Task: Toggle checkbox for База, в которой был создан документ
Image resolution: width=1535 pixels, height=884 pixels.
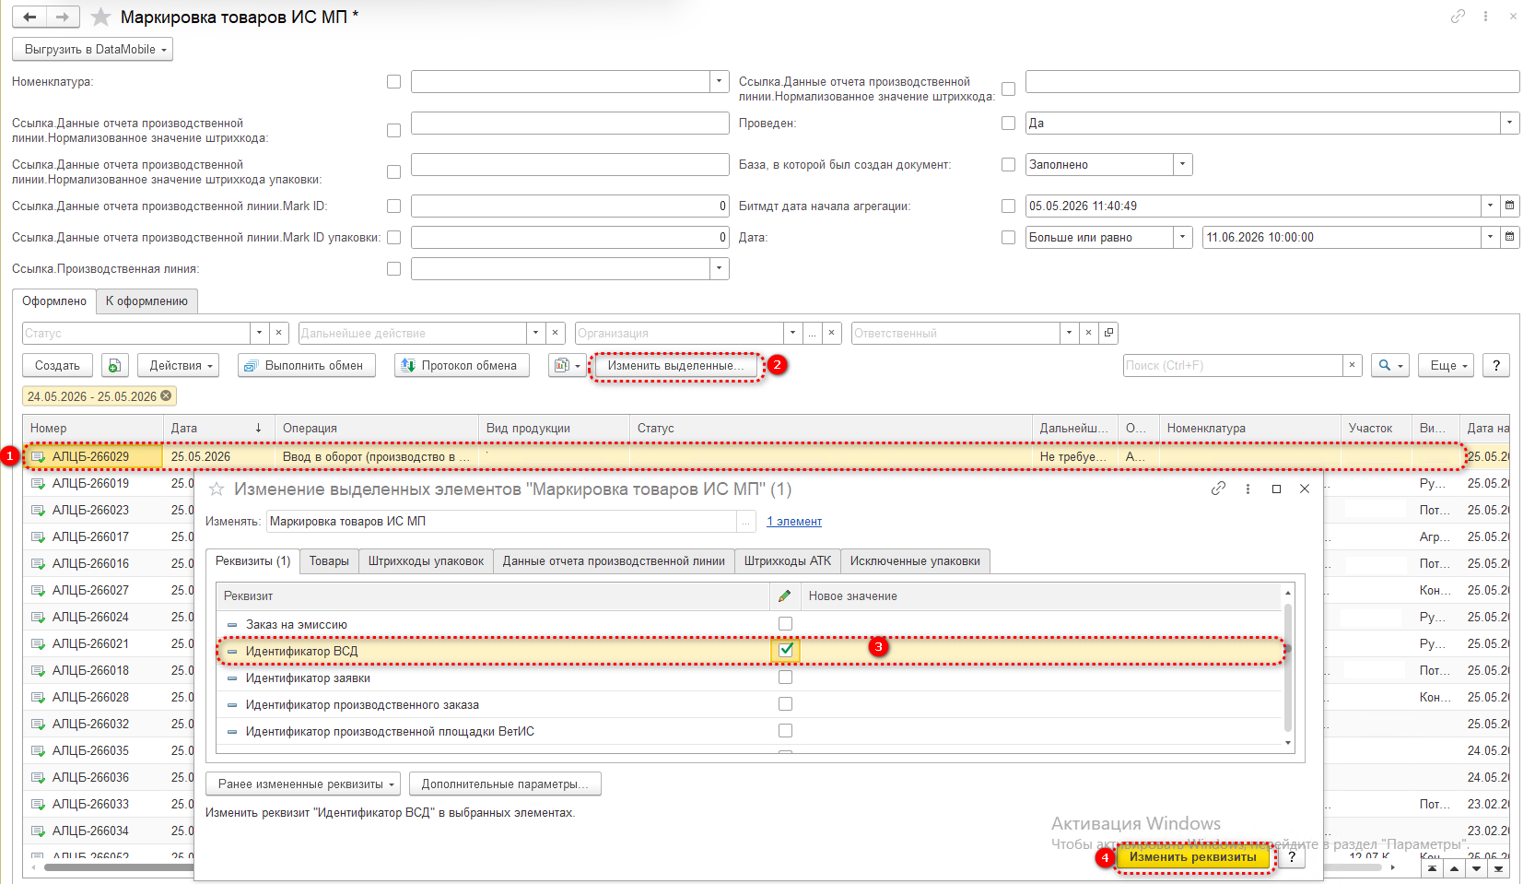Action: tap(1008, 164)
